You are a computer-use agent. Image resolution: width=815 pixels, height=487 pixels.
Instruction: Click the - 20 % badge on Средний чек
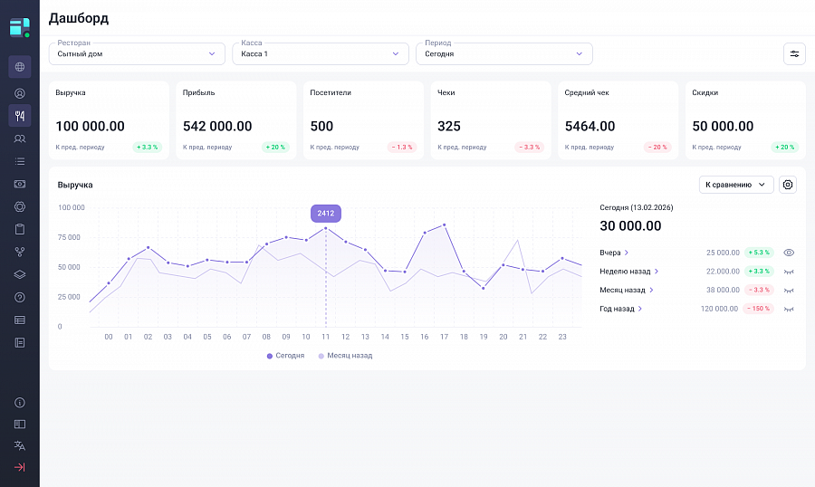tap(657, 147)
